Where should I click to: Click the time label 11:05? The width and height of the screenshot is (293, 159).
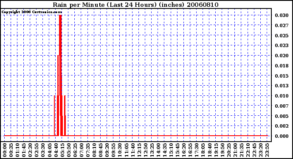coord(126,150)
